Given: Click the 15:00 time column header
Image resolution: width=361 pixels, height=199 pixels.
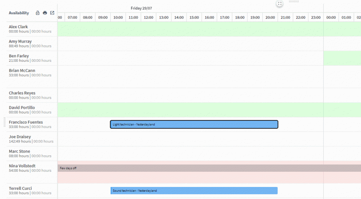Looking at the screenshot, I should pyautogui.click(x=194, y=18).
